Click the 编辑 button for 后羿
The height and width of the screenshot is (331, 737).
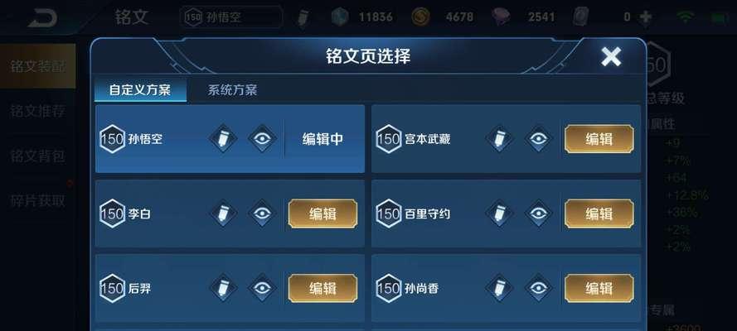tap(322, 288)
